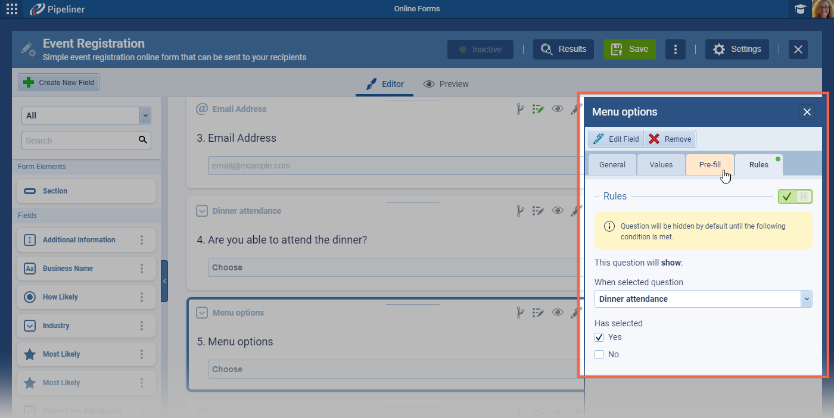
Task: Click rules checklist icon on Dinner attendance field
Action: (539, 211)
